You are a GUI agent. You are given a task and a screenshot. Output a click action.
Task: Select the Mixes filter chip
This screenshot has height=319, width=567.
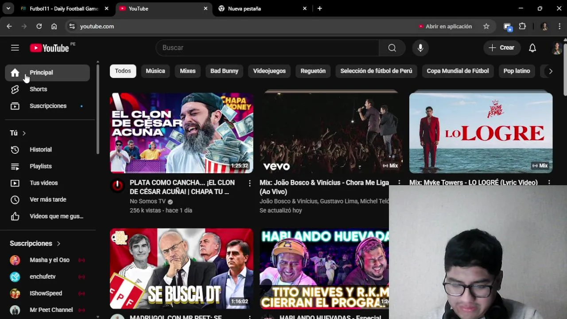tap(188, 71)
